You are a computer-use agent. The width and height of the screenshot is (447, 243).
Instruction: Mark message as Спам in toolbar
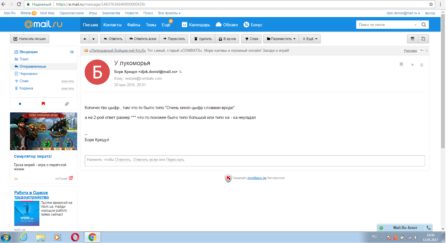[251, 39]
